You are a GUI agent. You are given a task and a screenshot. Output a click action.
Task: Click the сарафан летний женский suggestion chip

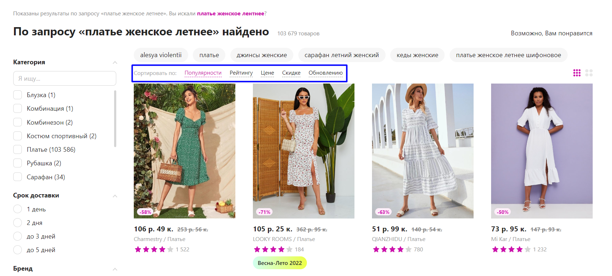pyautogui.click(x=342, y=55)
